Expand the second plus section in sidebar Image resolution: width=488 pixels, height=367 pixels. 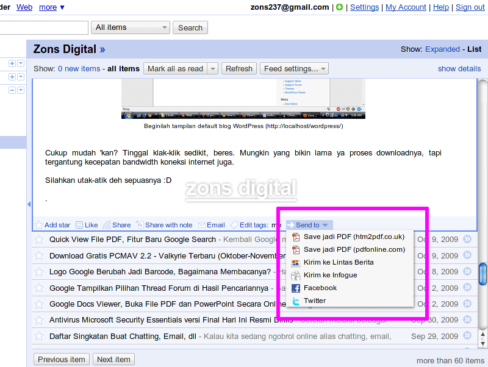coord(12,77)
